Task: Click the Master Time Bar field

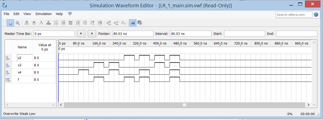Action: (x=54, y=34)
